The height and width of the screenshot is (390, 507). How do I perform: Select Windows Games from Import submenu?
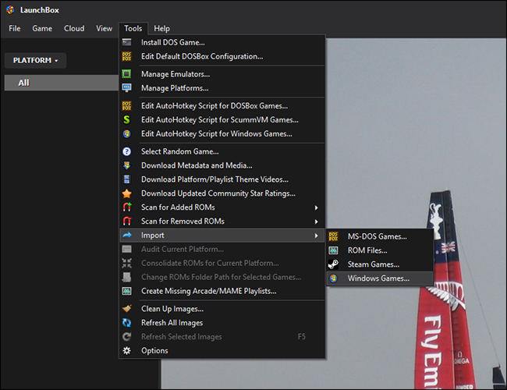(378, 278)
